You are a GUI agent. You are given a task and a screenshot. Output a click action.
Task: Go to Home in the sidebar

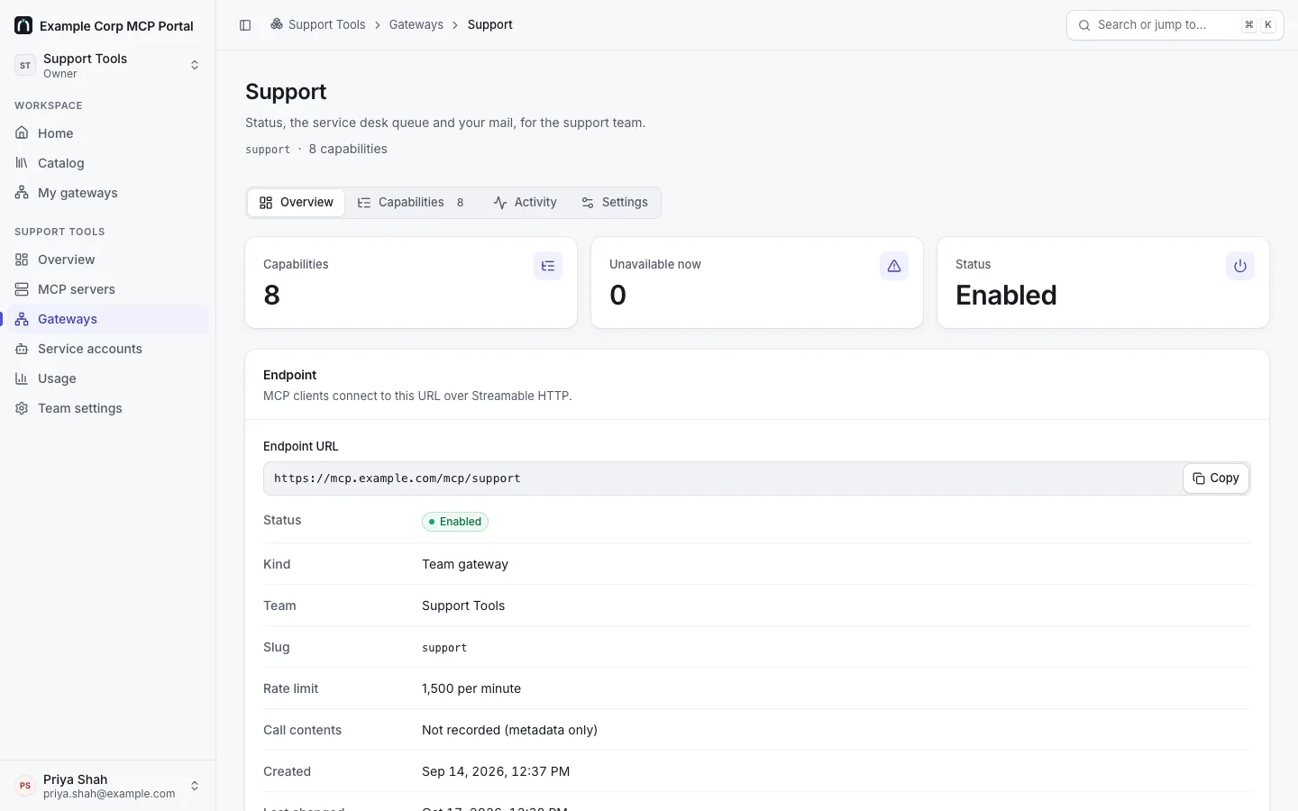click(x=108, y=133)
